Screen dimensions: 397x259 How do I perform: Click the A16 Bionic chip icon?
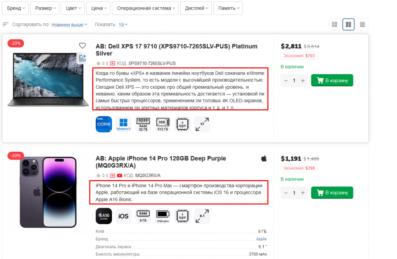pos(104,216)
